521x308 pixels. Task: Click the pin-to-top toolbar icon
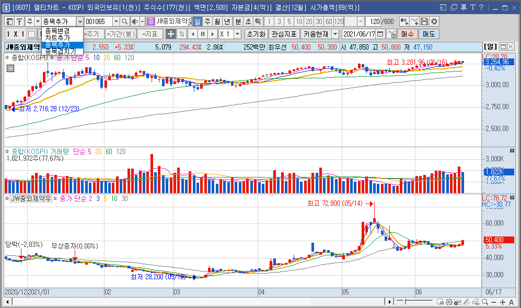(19, 21)
